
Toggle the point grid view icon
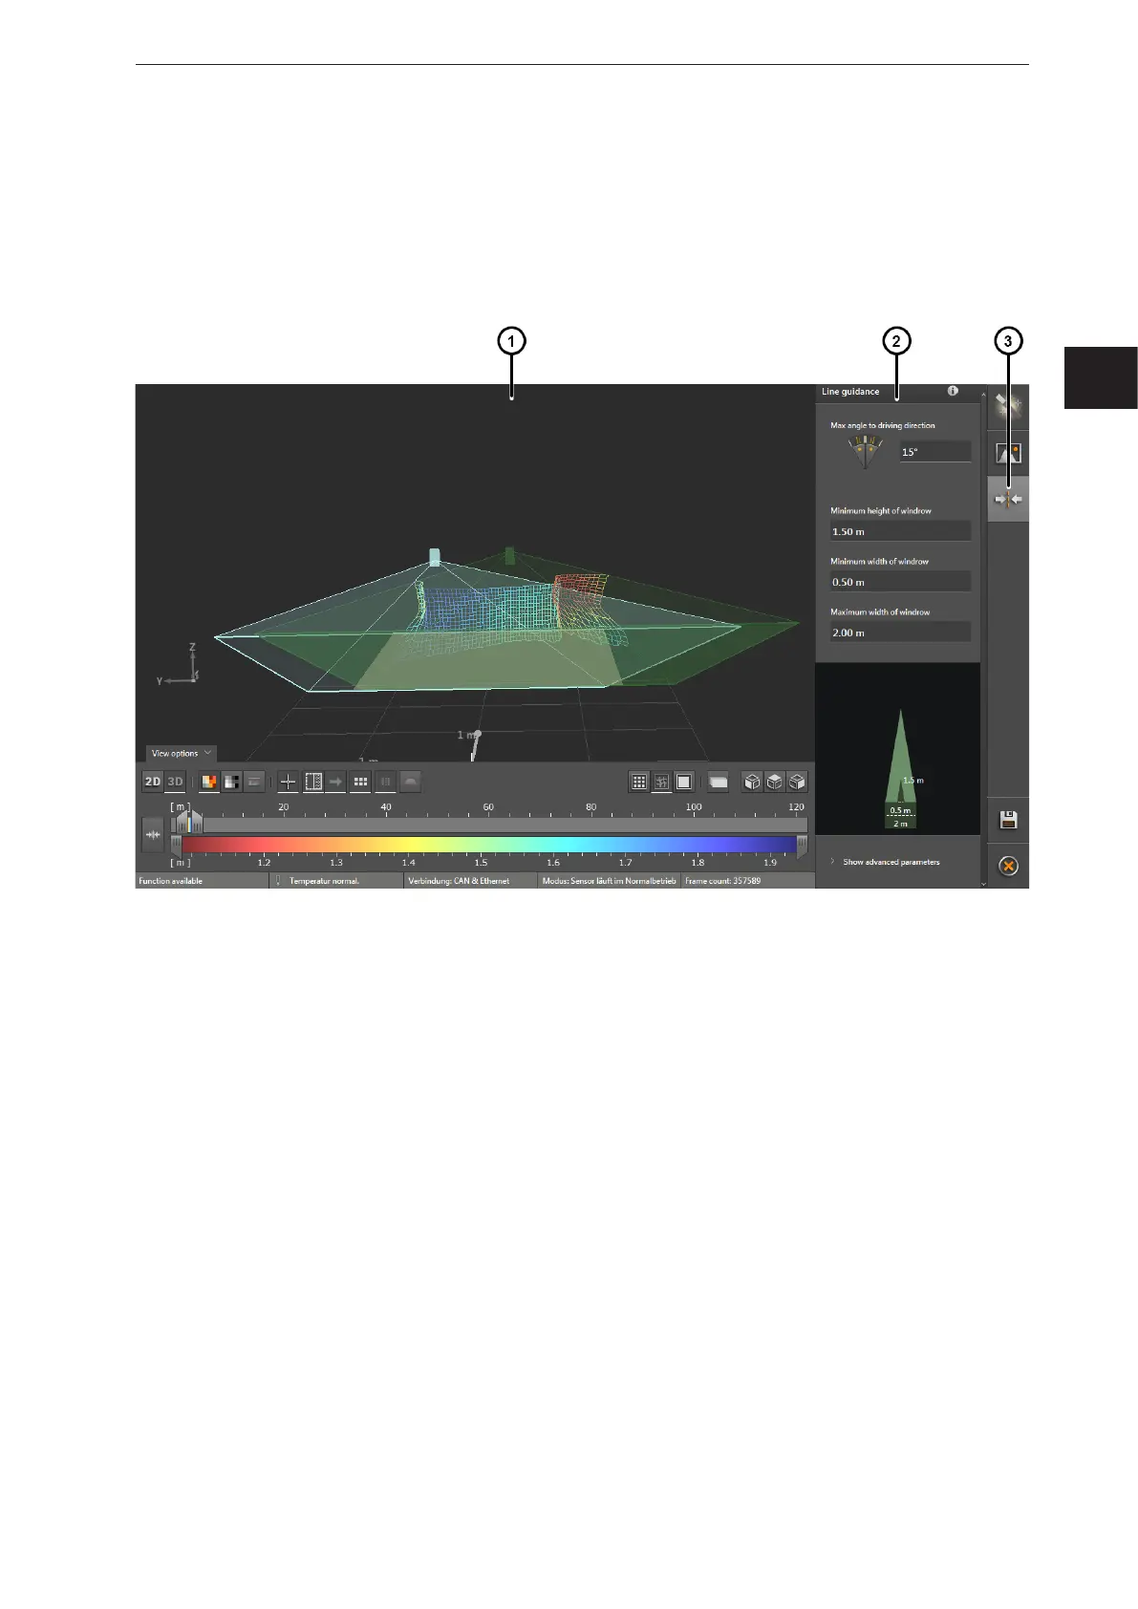point(639,783)
